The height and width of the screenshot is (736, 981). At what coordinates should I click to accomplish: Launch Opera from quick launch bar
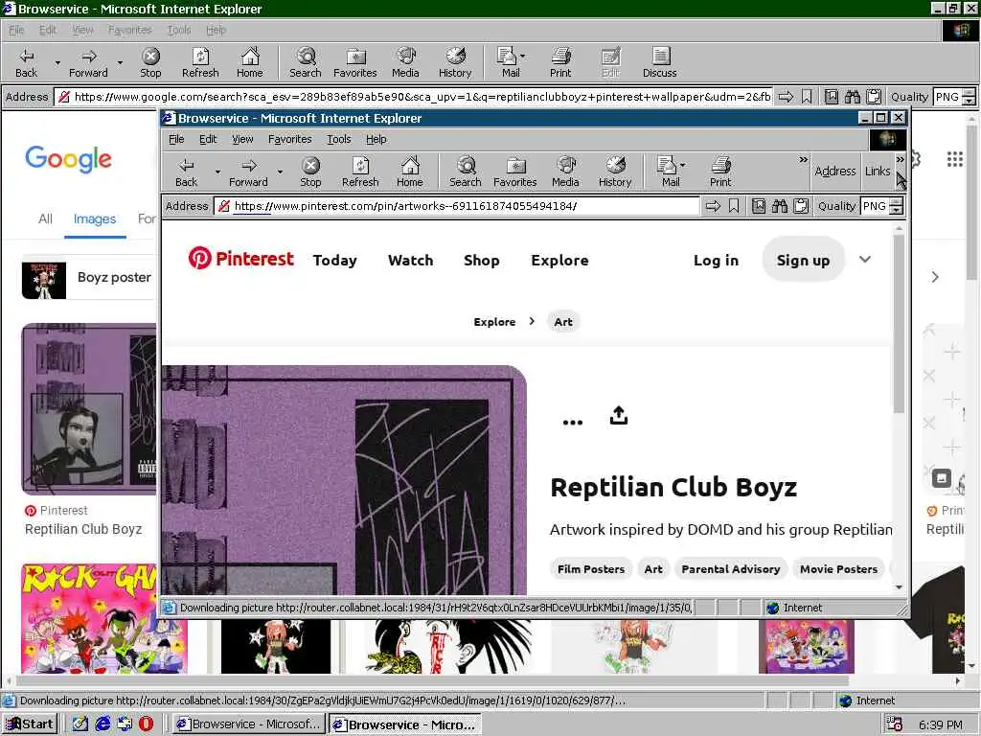point(146,724)
